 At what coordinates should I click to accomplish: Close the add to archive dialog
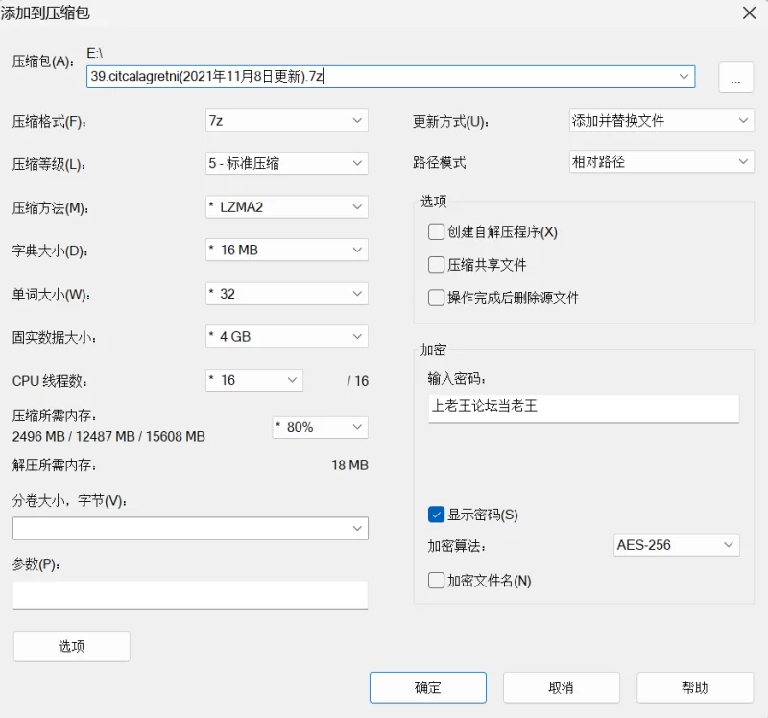tap(750, 13)
